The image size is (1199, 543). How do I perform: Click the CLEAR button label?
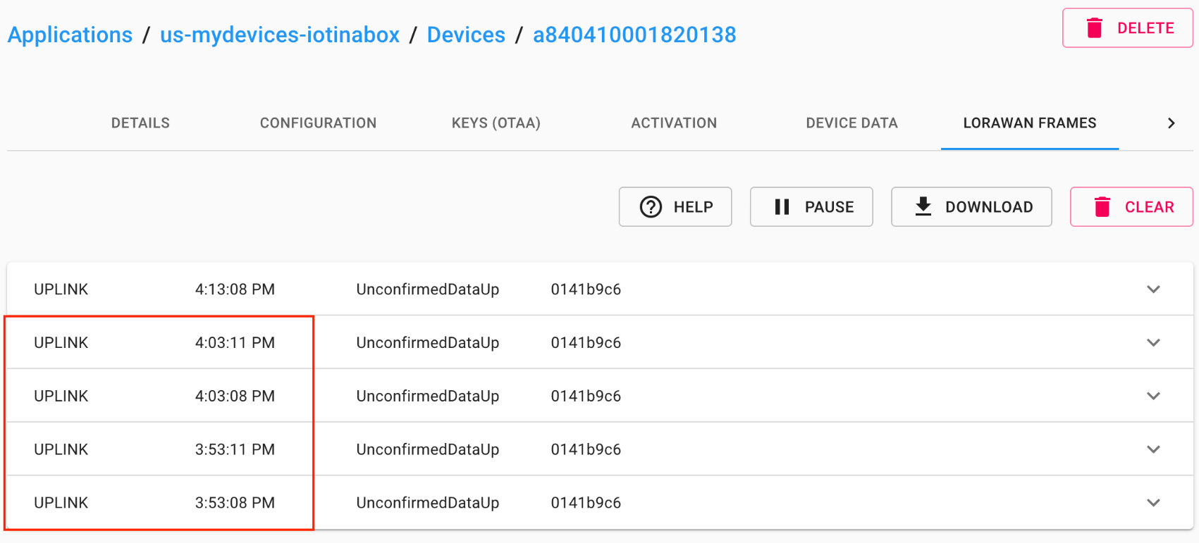click(x=1150, y=207)
